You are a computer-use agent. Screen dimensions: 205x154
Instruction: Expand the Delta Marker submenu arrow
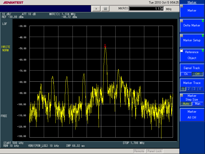coord(203,21)
